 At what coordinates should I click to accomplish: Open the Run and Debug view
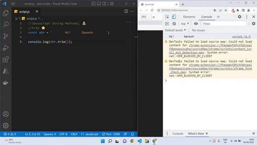pyautogui.click(x=6, y=48)
